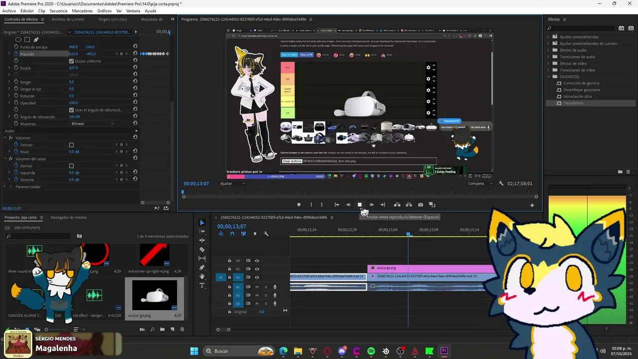Open Completa playback resolution dropdown
638x359 pixels.
(479, 183)
